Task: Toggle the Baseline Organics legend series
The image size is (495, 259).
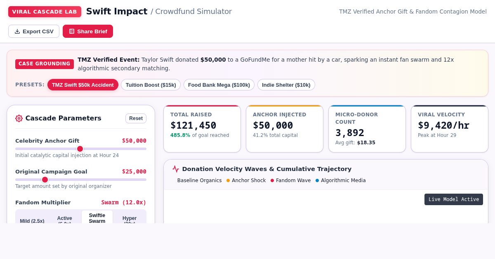Action: coord(197,180)
